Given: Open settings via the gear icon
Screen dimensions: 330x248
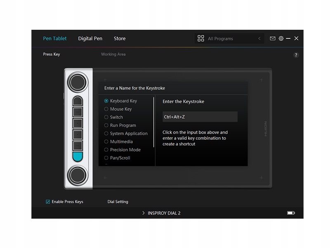Looking at the screenshot, I should point(281,38).
